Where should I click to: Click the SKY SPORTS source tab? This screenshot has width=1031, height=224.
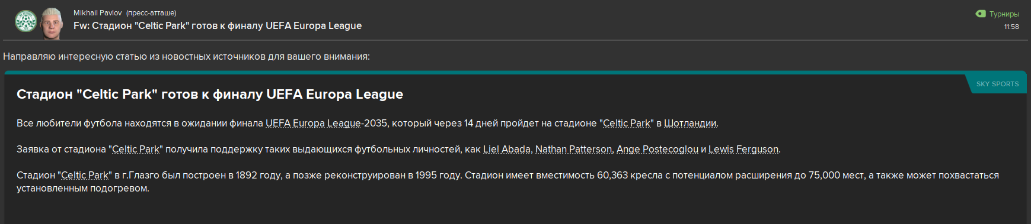(997, 84)
